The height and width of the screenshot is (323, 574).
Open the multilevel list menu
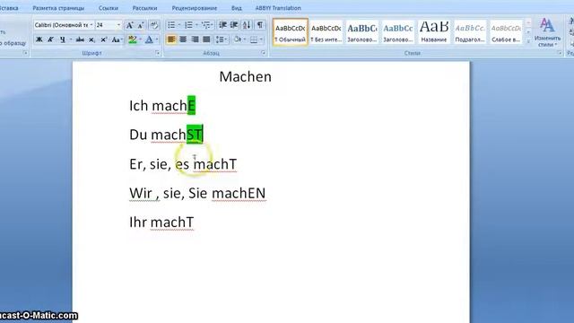tap(206, 25)
